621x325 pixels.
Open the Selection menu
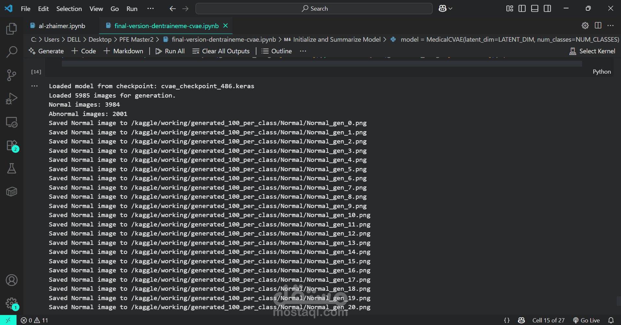[69, 9]
